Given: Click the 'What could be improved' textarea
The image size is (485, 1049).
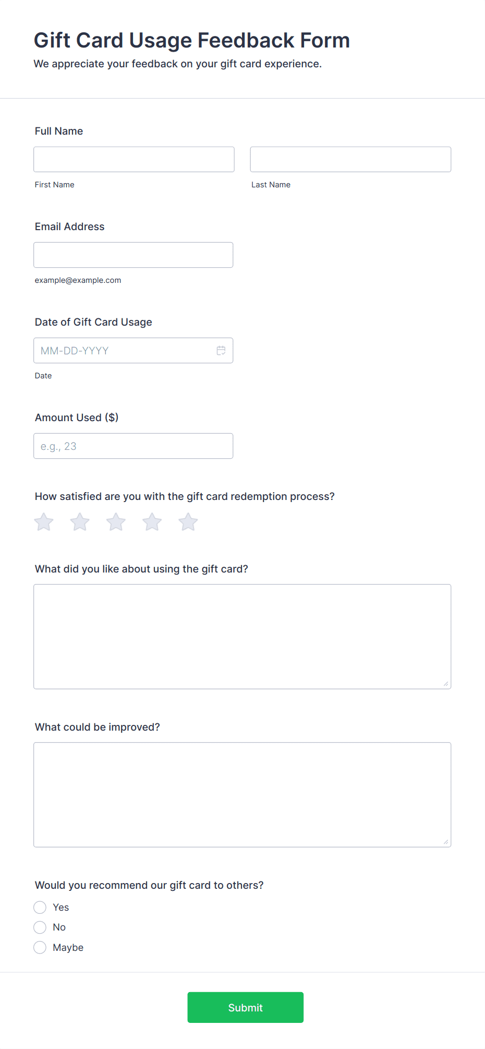Looking at the screenshot, I should coord(242,795).
